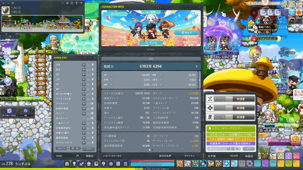Switch to hyper stat preset 2
The width and height of the screenshot is (303, 170).
coord(73,148)
